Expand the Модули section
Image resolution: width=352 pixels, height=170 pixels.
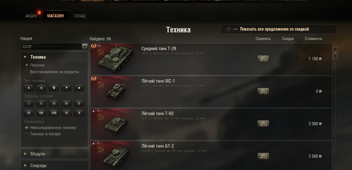[54, 154]
